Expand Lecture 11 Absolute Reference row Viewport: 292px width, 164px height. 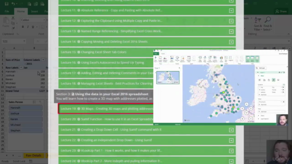231,10
